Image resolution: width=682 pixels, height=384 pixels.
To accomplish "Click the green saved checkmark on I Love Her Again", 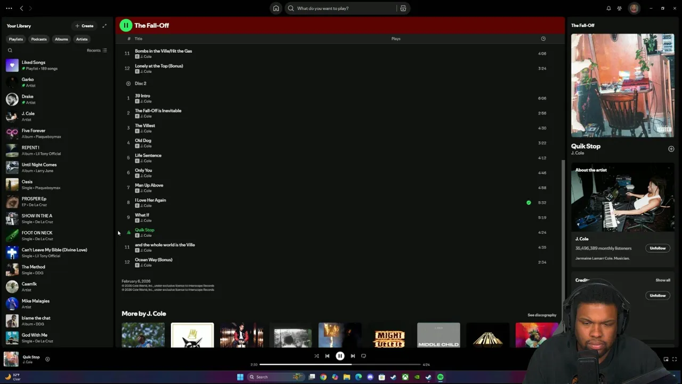I will pyautogui.click(x=529, y=203).
